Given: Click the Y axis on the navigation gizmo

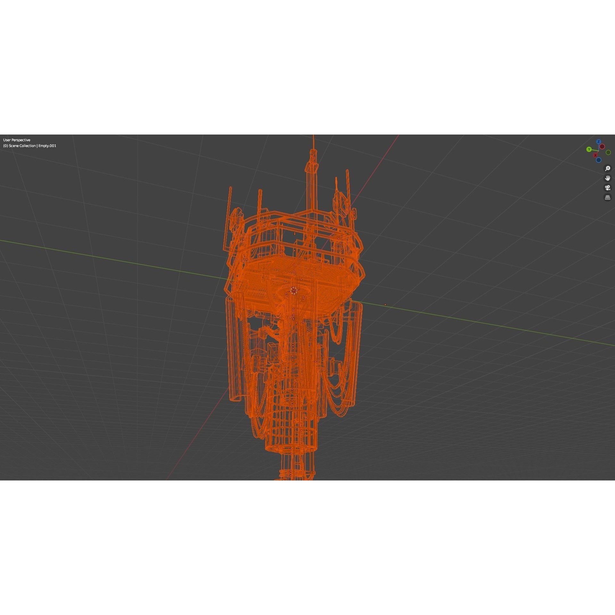Looking at the screenshot, I should pos(589,149).
